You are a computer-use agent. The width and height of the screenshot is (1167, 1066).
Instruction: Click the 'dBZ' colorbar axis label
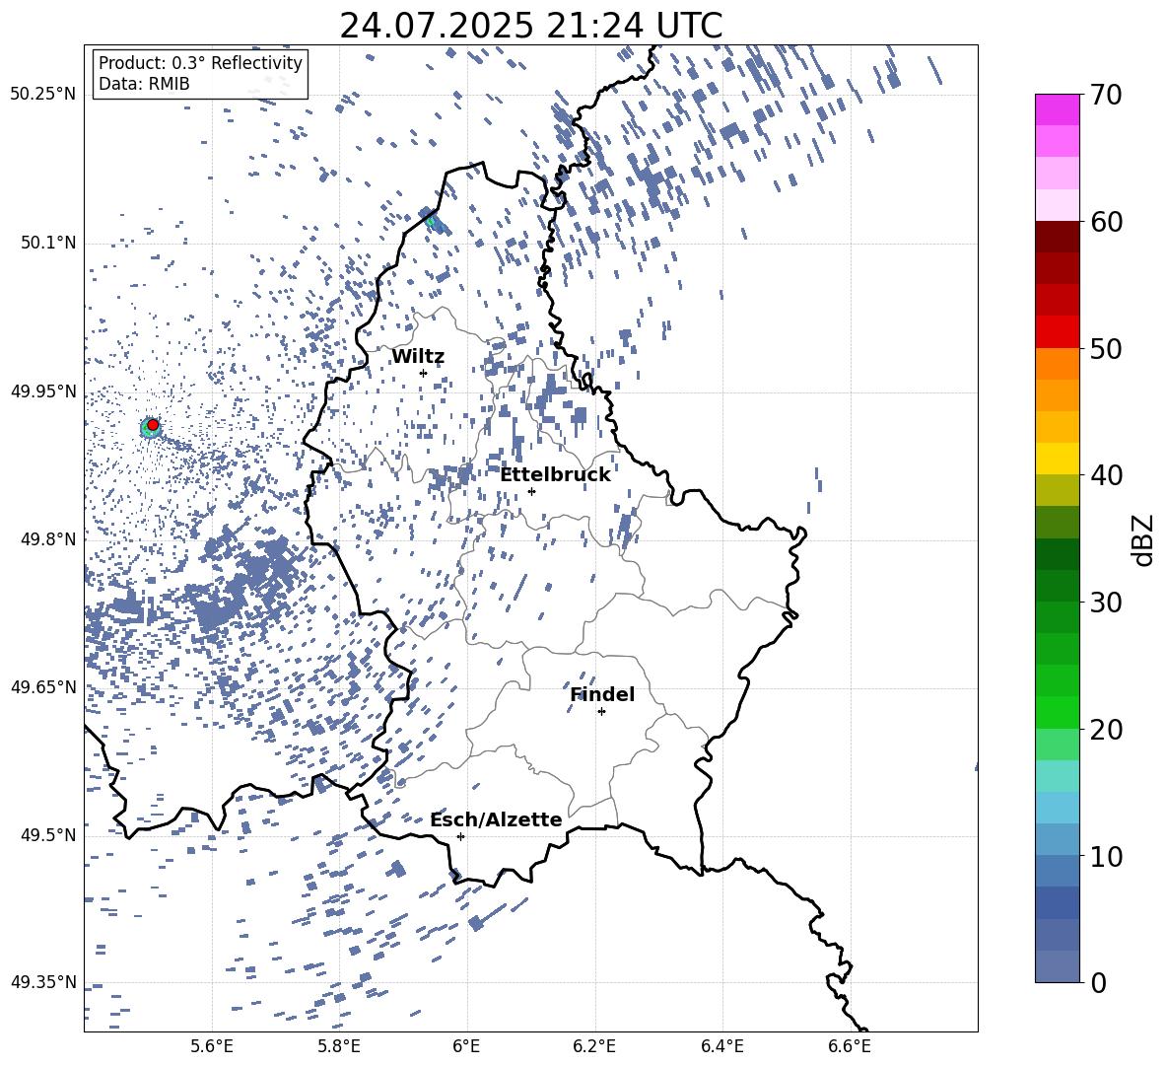[1144, 539]
